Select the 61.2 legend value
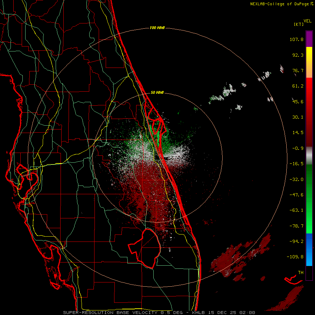 pos(298,86)
